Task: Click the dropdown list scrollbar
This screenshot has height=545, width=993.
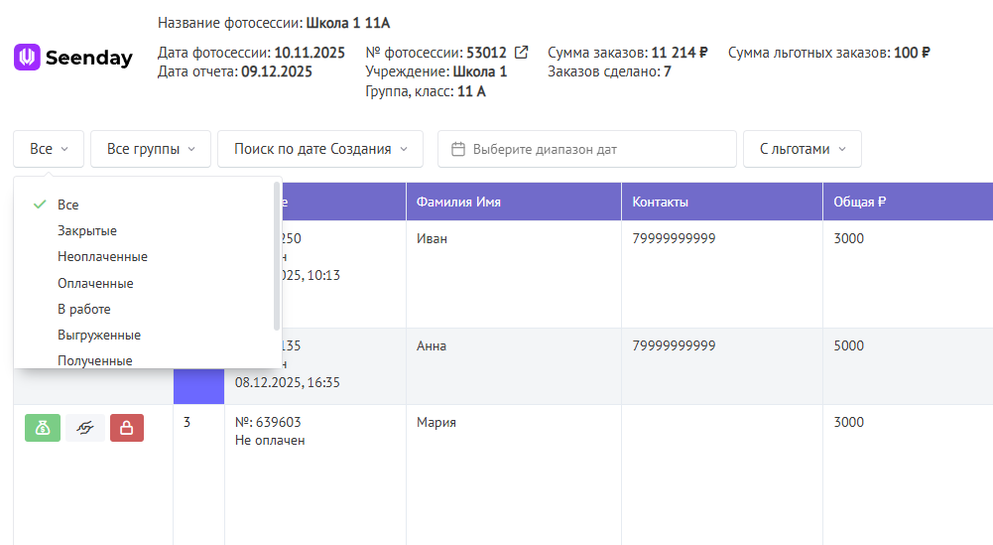Action: pyautogui.click(x=277, y=256)
